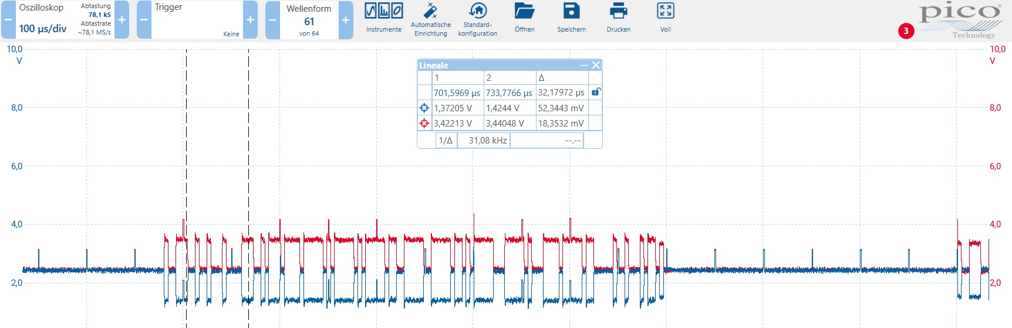Increase the Oszilloskop timebase with plus
The height and width of the screenshot is (328, 1012).
(x=122, y=20)
